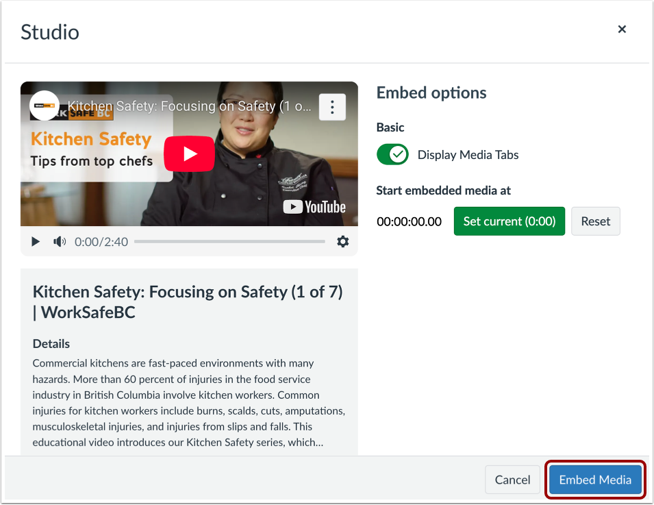Mute the video with the speaker icon

pos(60,241)
